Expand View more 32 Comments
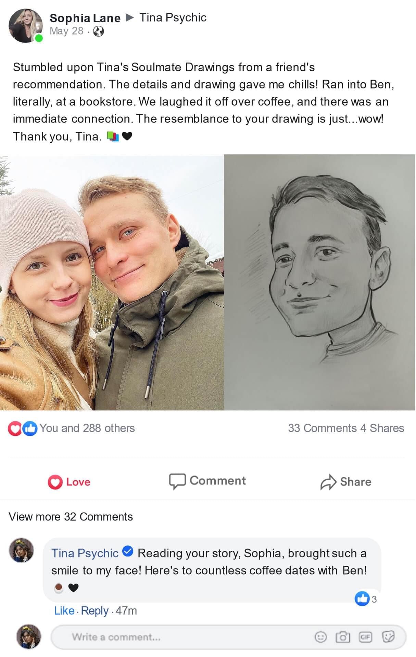 point(71,517)
